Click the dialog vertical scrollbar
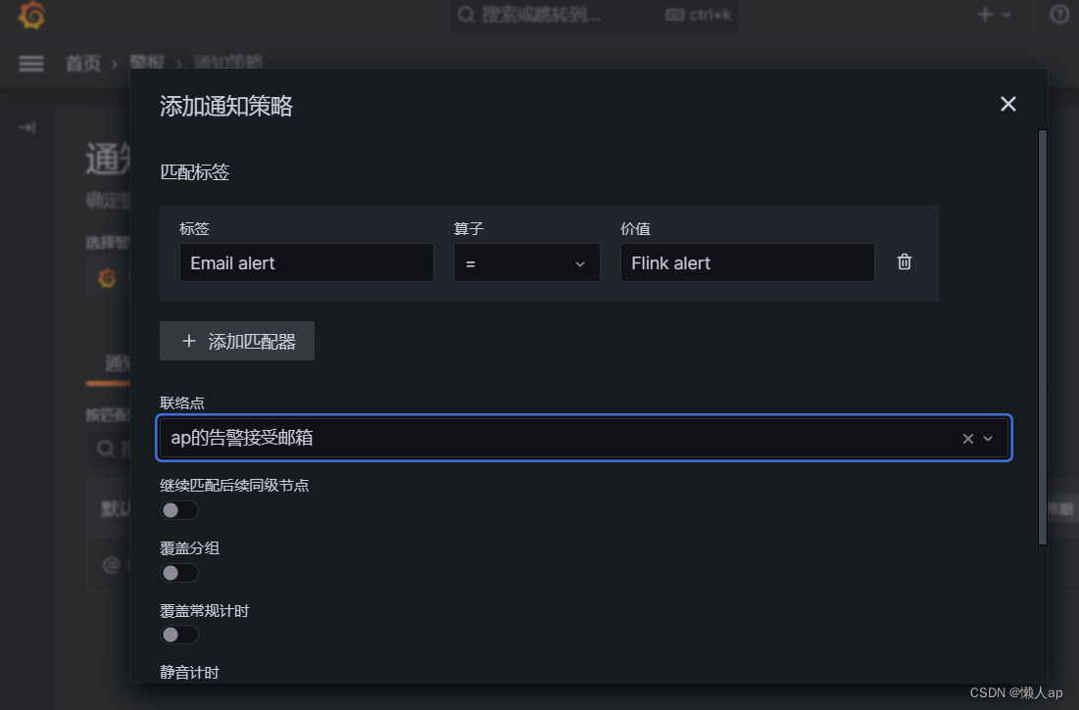The width and height of the screenshot is (1079, 710). 1043,337
